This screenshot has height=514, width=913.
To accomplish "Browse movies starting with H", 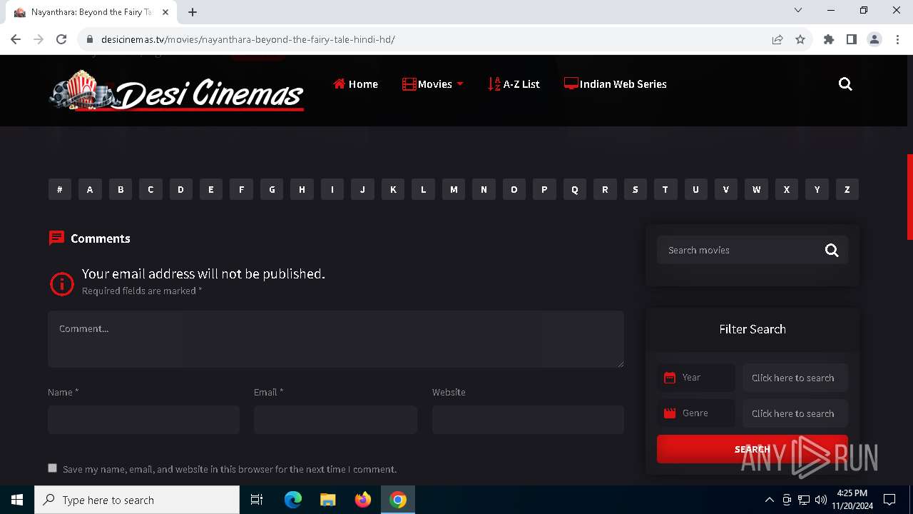I will pyautogui.click(x=302, y=189).
